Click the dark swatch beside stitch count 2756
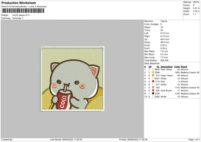201x142 pixels. click(x=153, y=93)
